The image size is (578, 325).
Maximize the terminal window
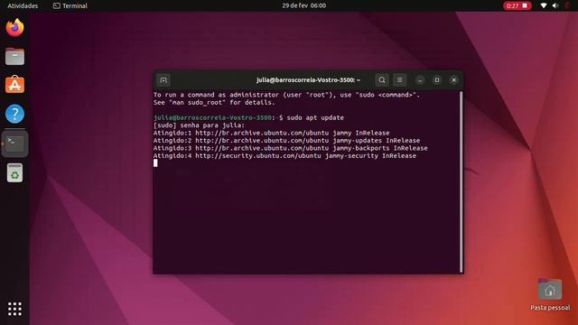[437, 80]
